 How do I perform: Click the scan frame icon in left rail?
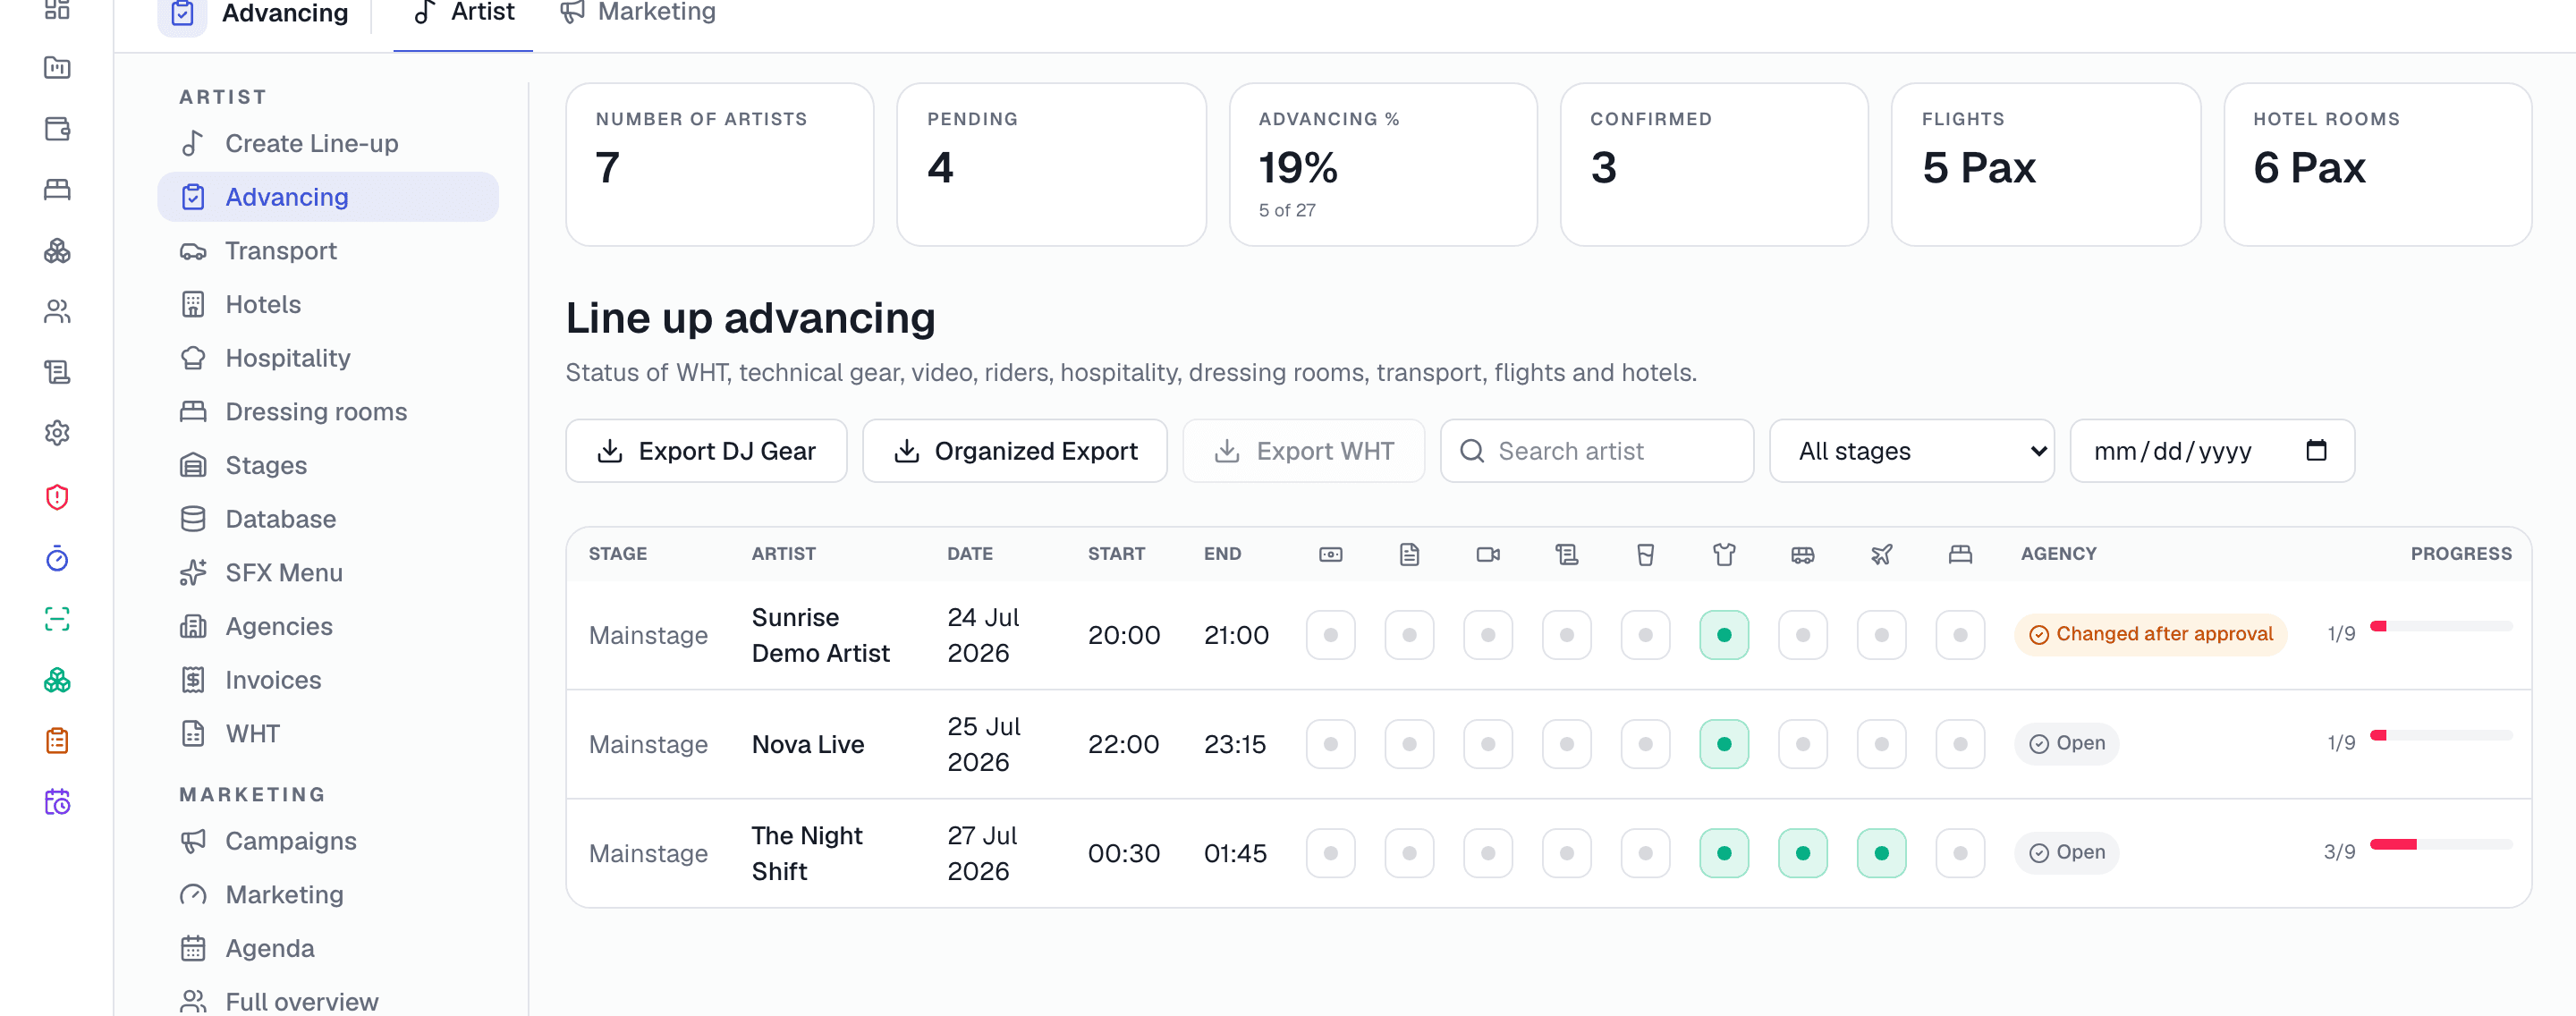coord(57,619)
